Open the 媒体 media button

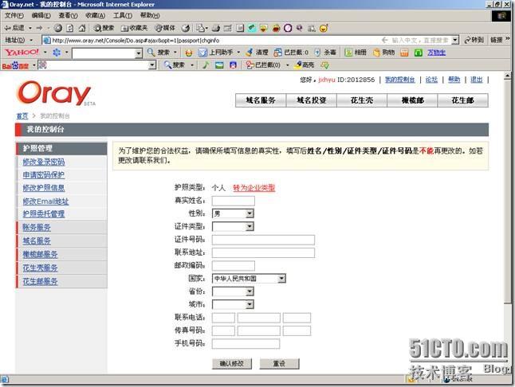165,28
